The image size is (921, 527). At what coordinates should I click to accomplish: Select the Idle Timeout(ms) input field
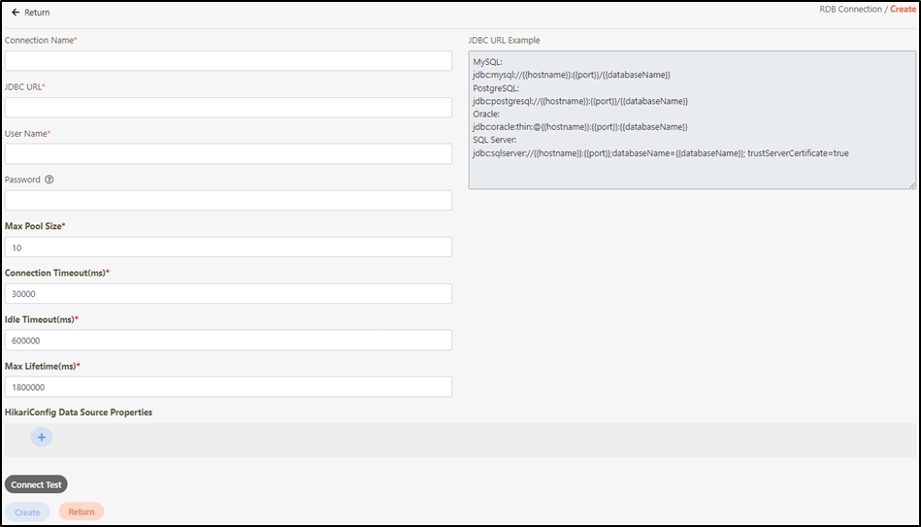pyautogui.click(x=228, y=341)
